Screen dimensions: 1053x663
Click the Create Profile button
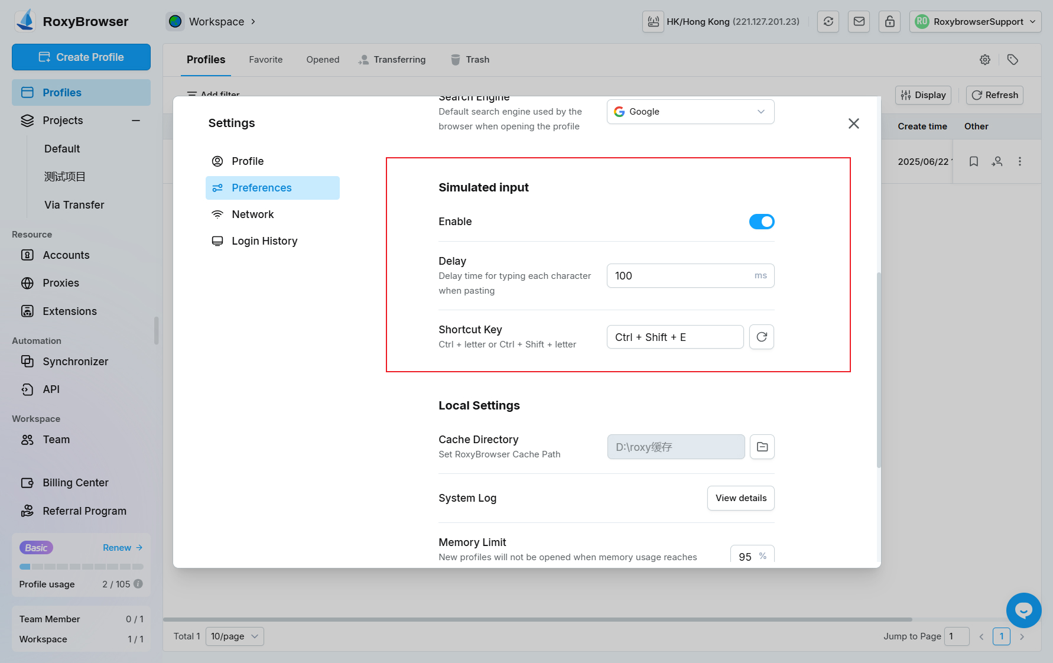pos(81,57)
